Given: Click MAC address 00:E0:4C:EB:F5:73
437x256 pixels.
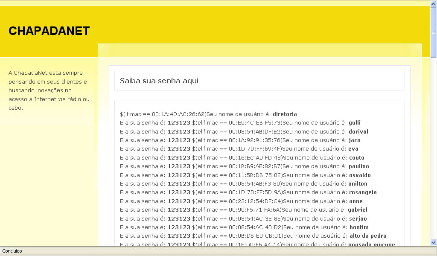Looking at the screenshot, I should coord(255,123).
